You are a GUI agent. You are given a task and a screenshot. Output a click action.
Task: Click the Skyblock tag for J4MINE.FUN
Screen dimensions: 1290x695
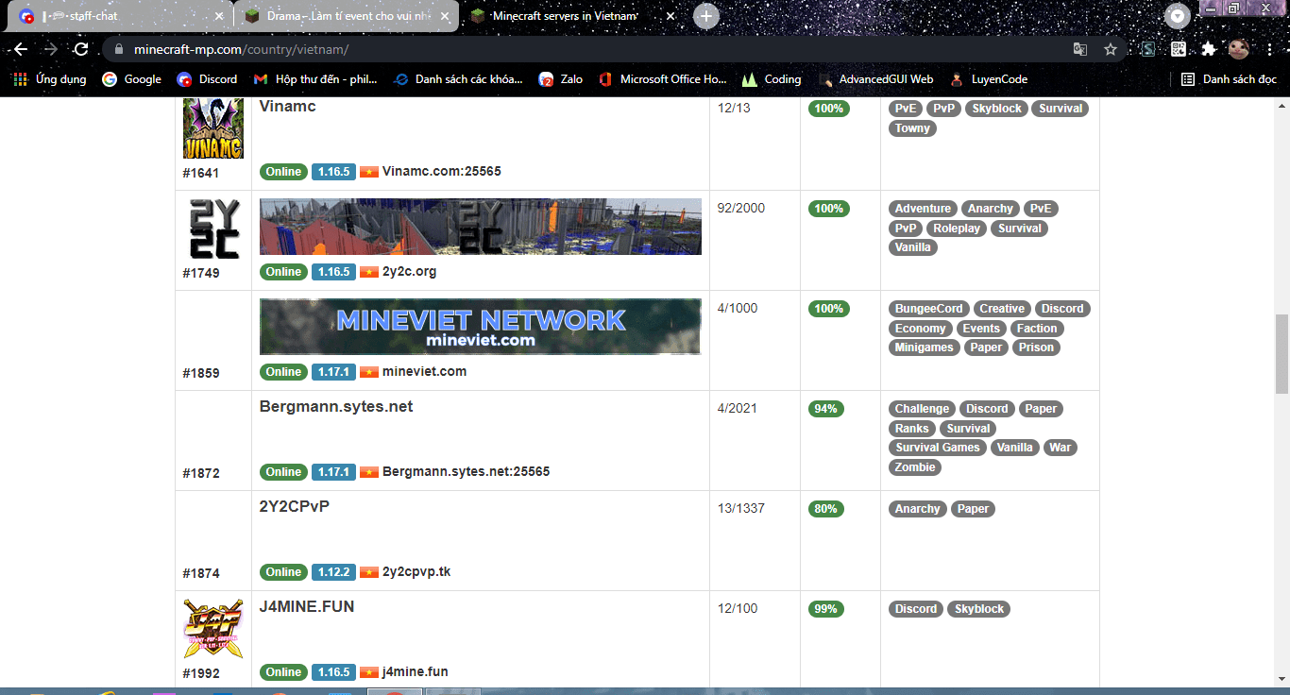tap(979, 609)
